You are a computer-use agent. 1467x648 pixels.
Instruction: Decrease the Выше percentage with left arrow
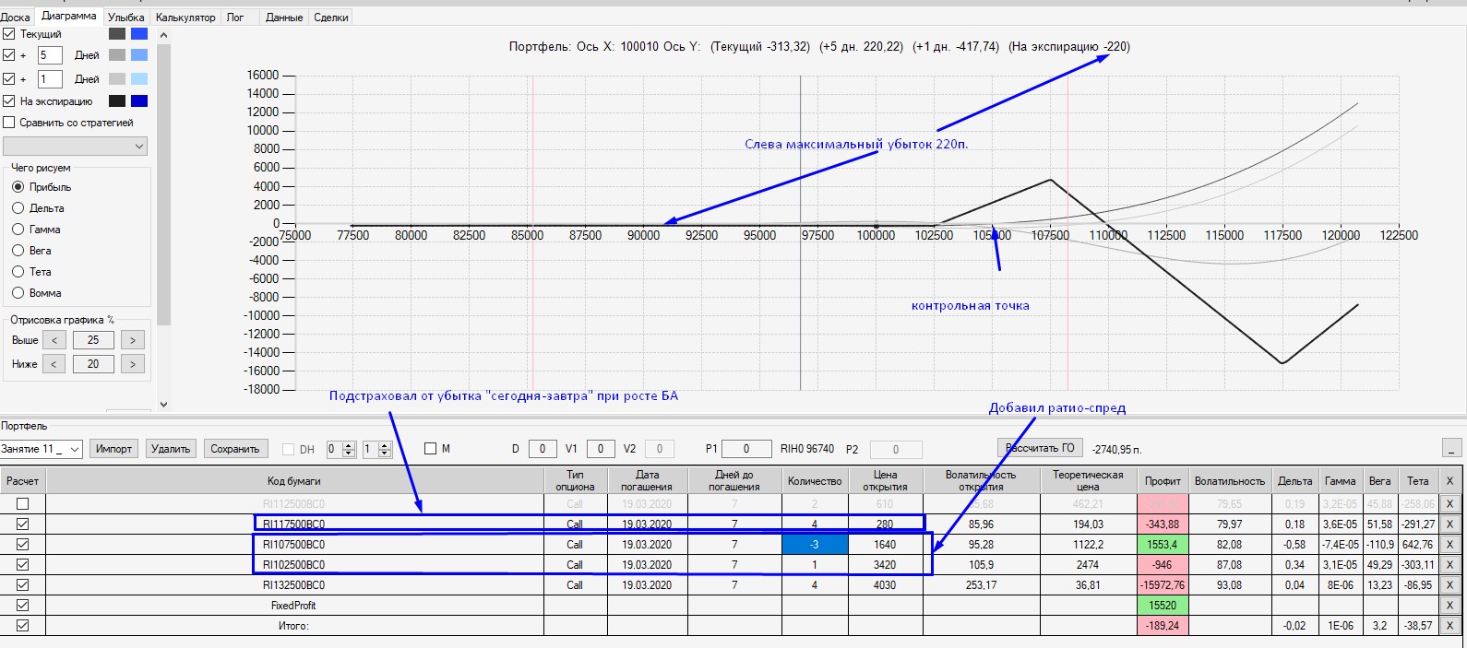[x=54, y=340]
